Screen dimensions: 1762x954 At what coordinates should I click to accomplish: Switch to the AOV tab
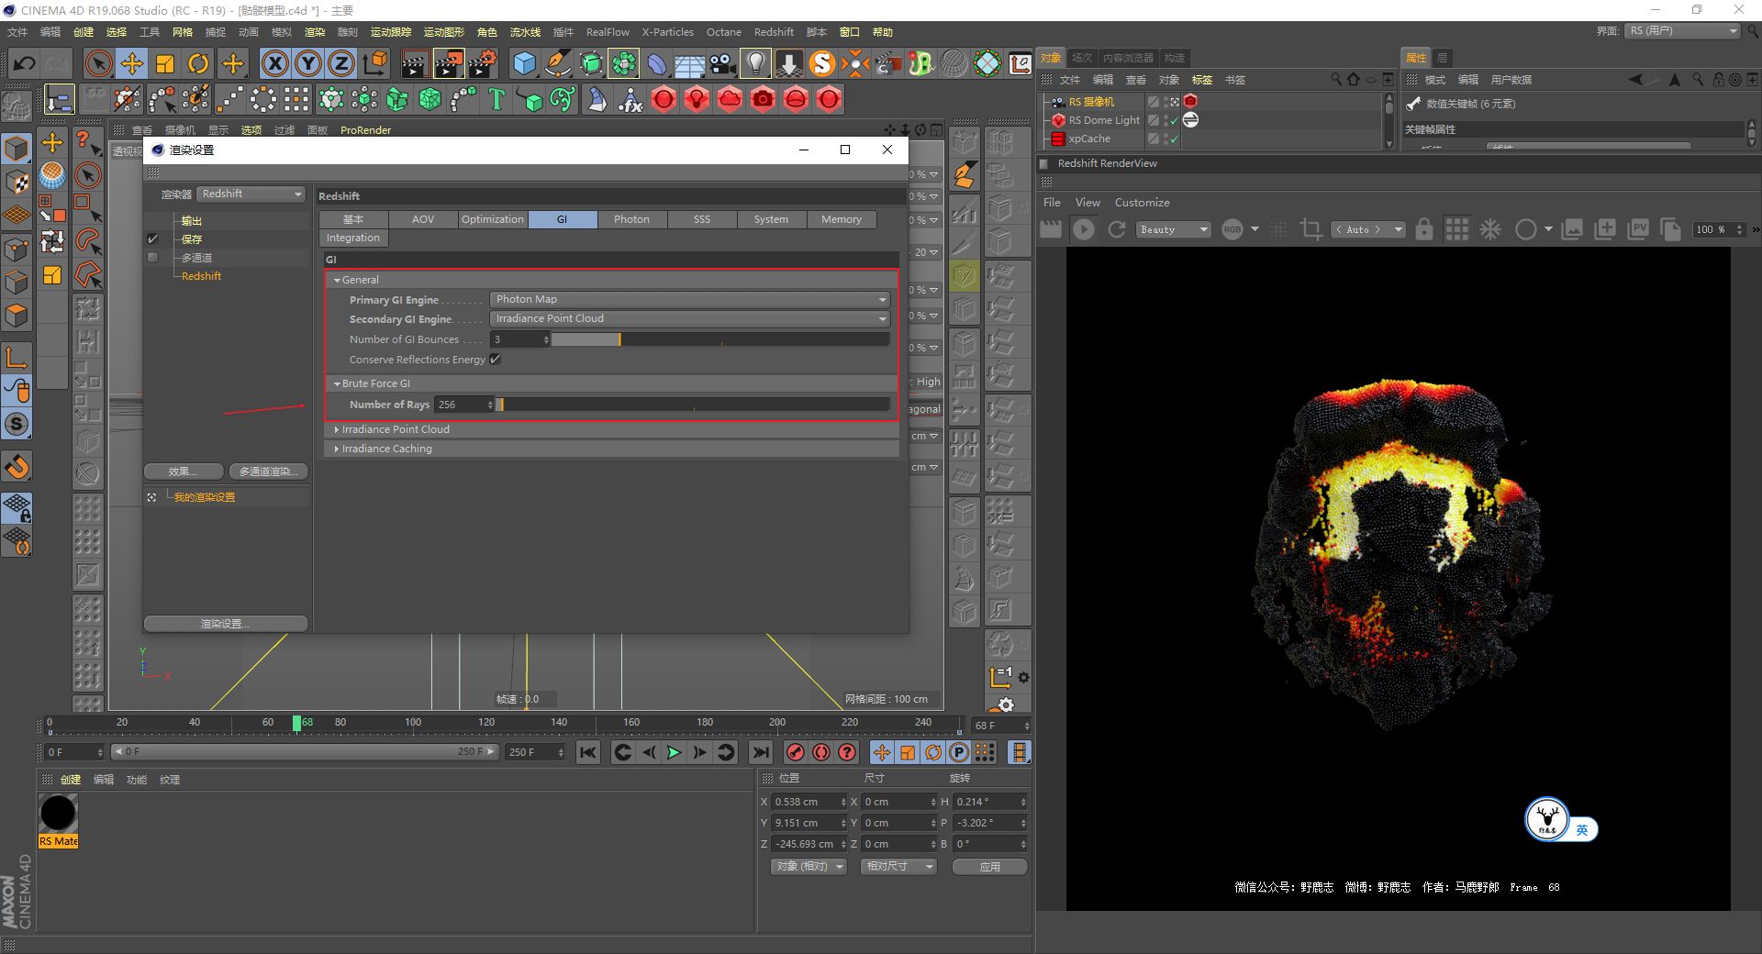click(423, 220)
